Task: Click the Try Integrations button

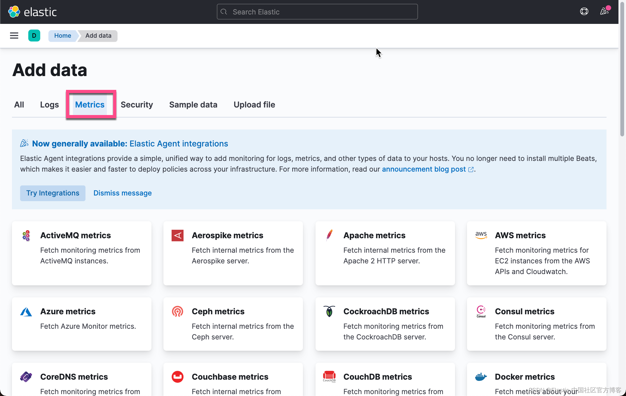Action: point(53,193)
